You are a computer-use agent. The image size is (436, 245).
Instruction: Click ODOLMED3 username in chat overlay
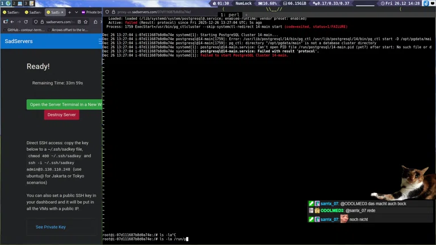coord(332,210)
